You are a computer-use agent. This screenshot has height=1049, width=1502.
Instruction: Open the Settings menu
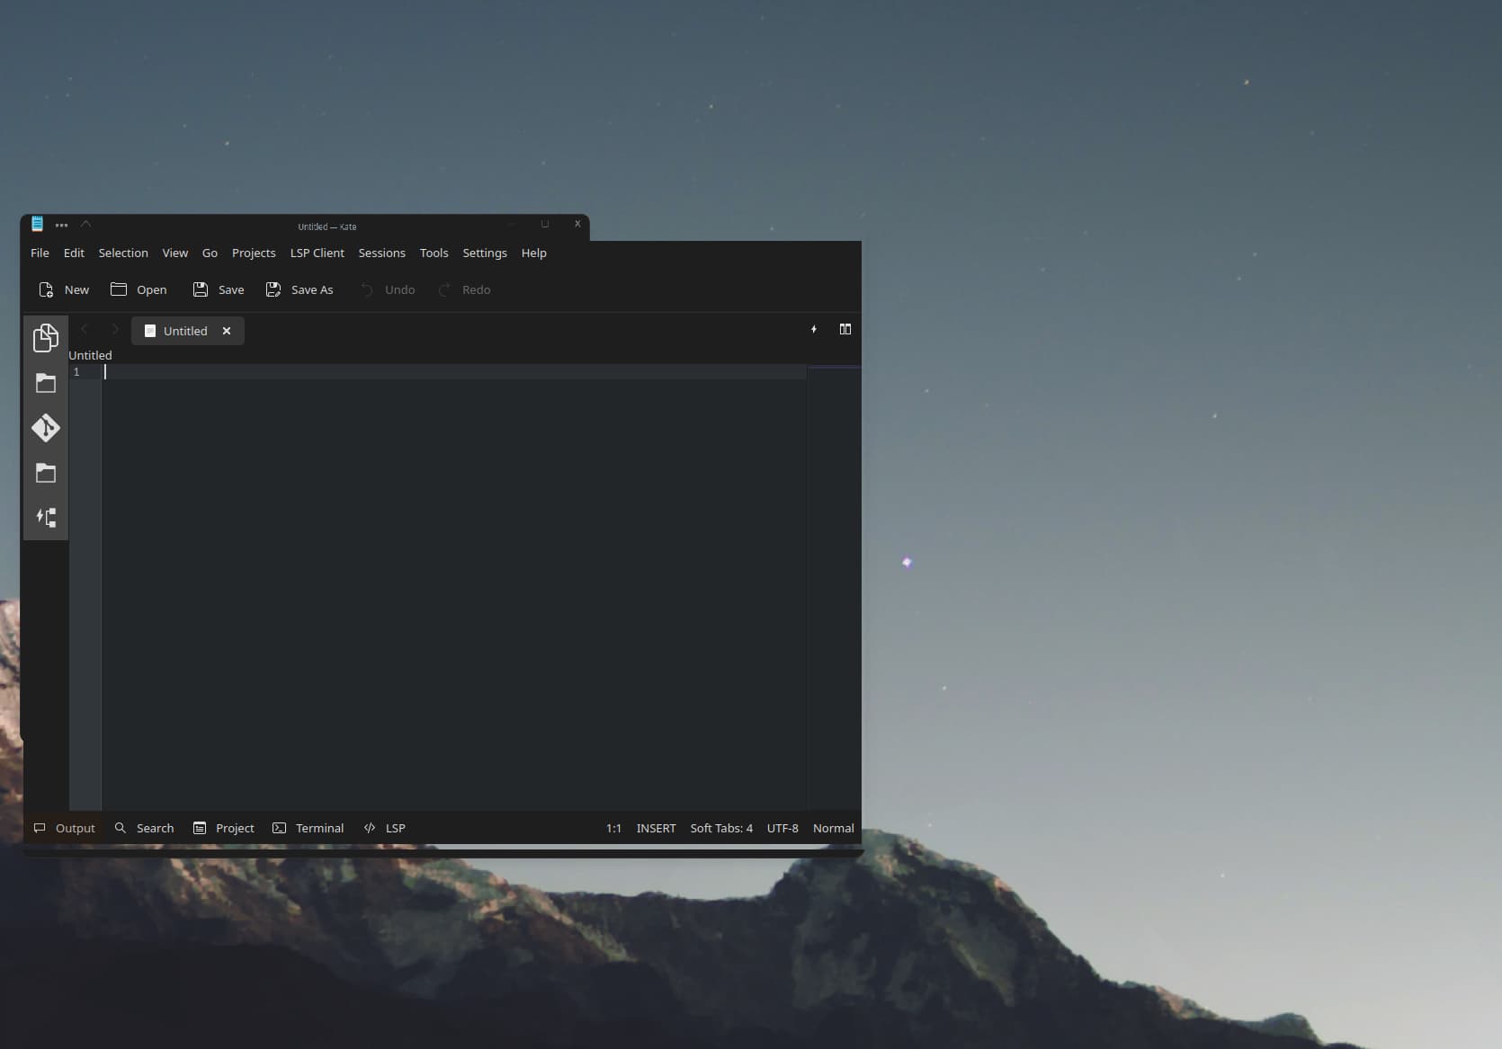(x=484, y=253)
